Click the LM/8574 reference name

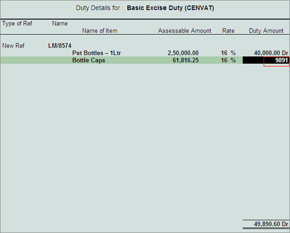pos(60,45)
